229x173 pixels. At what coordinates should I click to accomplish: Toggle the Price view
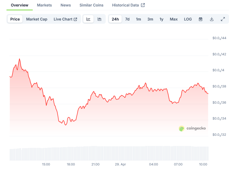15,19
